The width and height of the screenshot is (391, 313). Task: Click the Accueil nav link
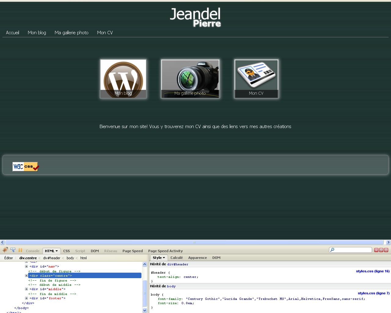tap(13, 33)
